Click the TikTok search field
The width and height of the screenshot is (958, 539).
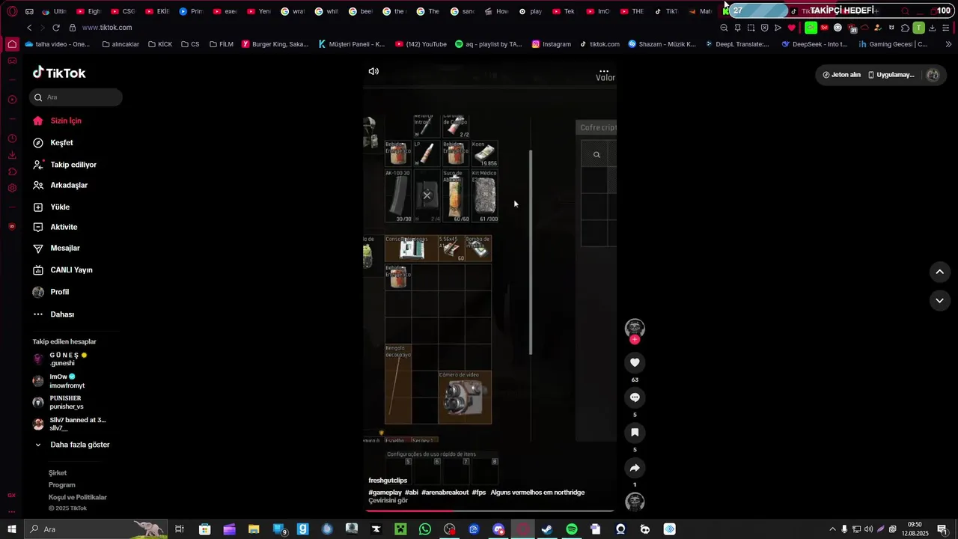[76, 97]
